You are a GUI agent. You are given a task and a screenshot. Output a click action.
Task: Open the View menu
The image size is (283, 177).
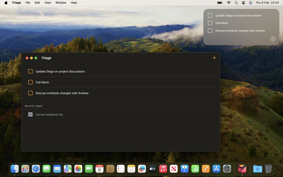[x=48, y=2]
